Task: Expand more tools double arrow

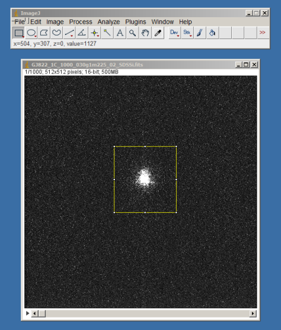Action: click(263, 33)
